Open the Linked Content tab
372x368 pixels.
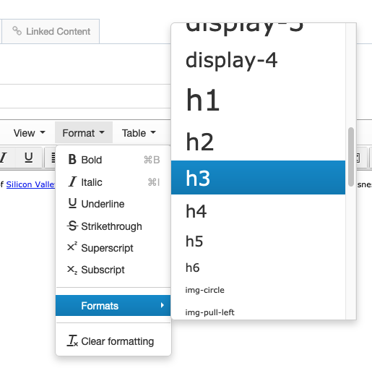[51, 31]
